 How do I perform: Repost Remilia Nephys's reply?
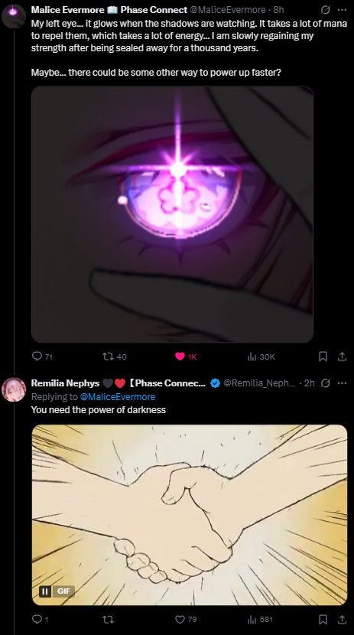click(109, 619)
